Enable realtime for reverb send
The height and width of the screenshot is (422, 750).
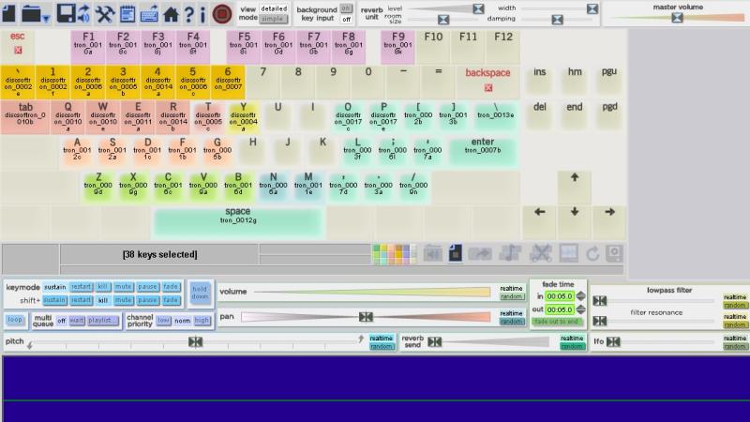572,339
